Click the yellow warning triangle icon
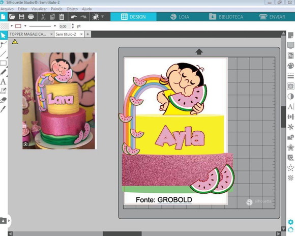 pos(15,42)
